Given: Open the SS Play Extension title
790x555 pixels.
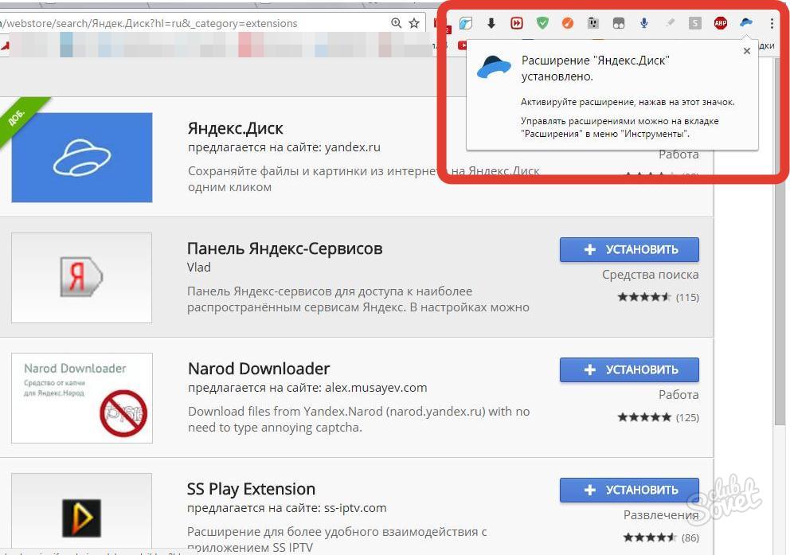Looking at the screenshot, I should pos(251,489).
